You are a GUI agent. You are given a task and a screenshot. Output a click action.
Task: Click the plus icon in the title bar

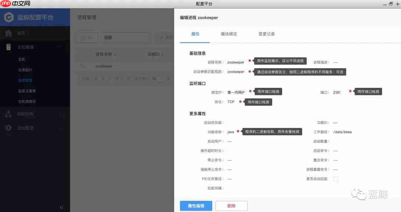[x=398, y=4]
